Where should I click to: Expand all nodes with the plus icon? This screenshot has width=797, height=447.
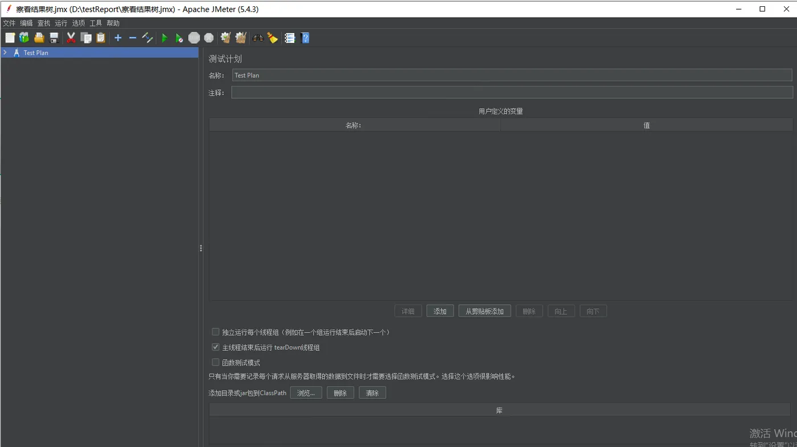pyautogui.click(x=118, y=38)
